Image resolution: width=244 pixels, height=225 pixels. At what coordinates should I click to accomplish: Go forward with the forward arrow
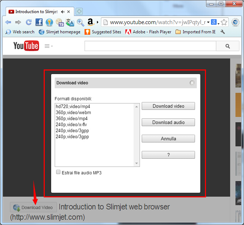coord(18,22)
